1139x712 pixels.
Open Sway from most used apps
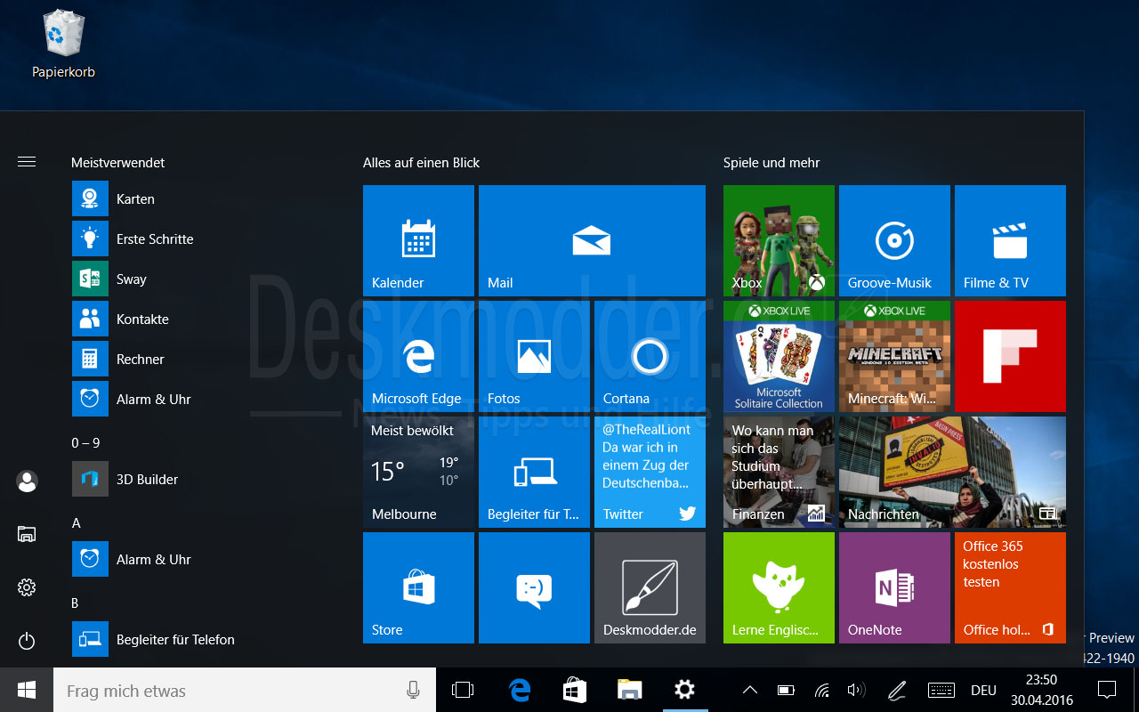point(200,279)
